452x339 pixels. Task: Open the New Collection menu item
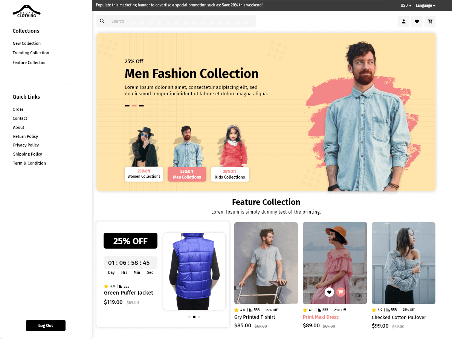(26, 43)
